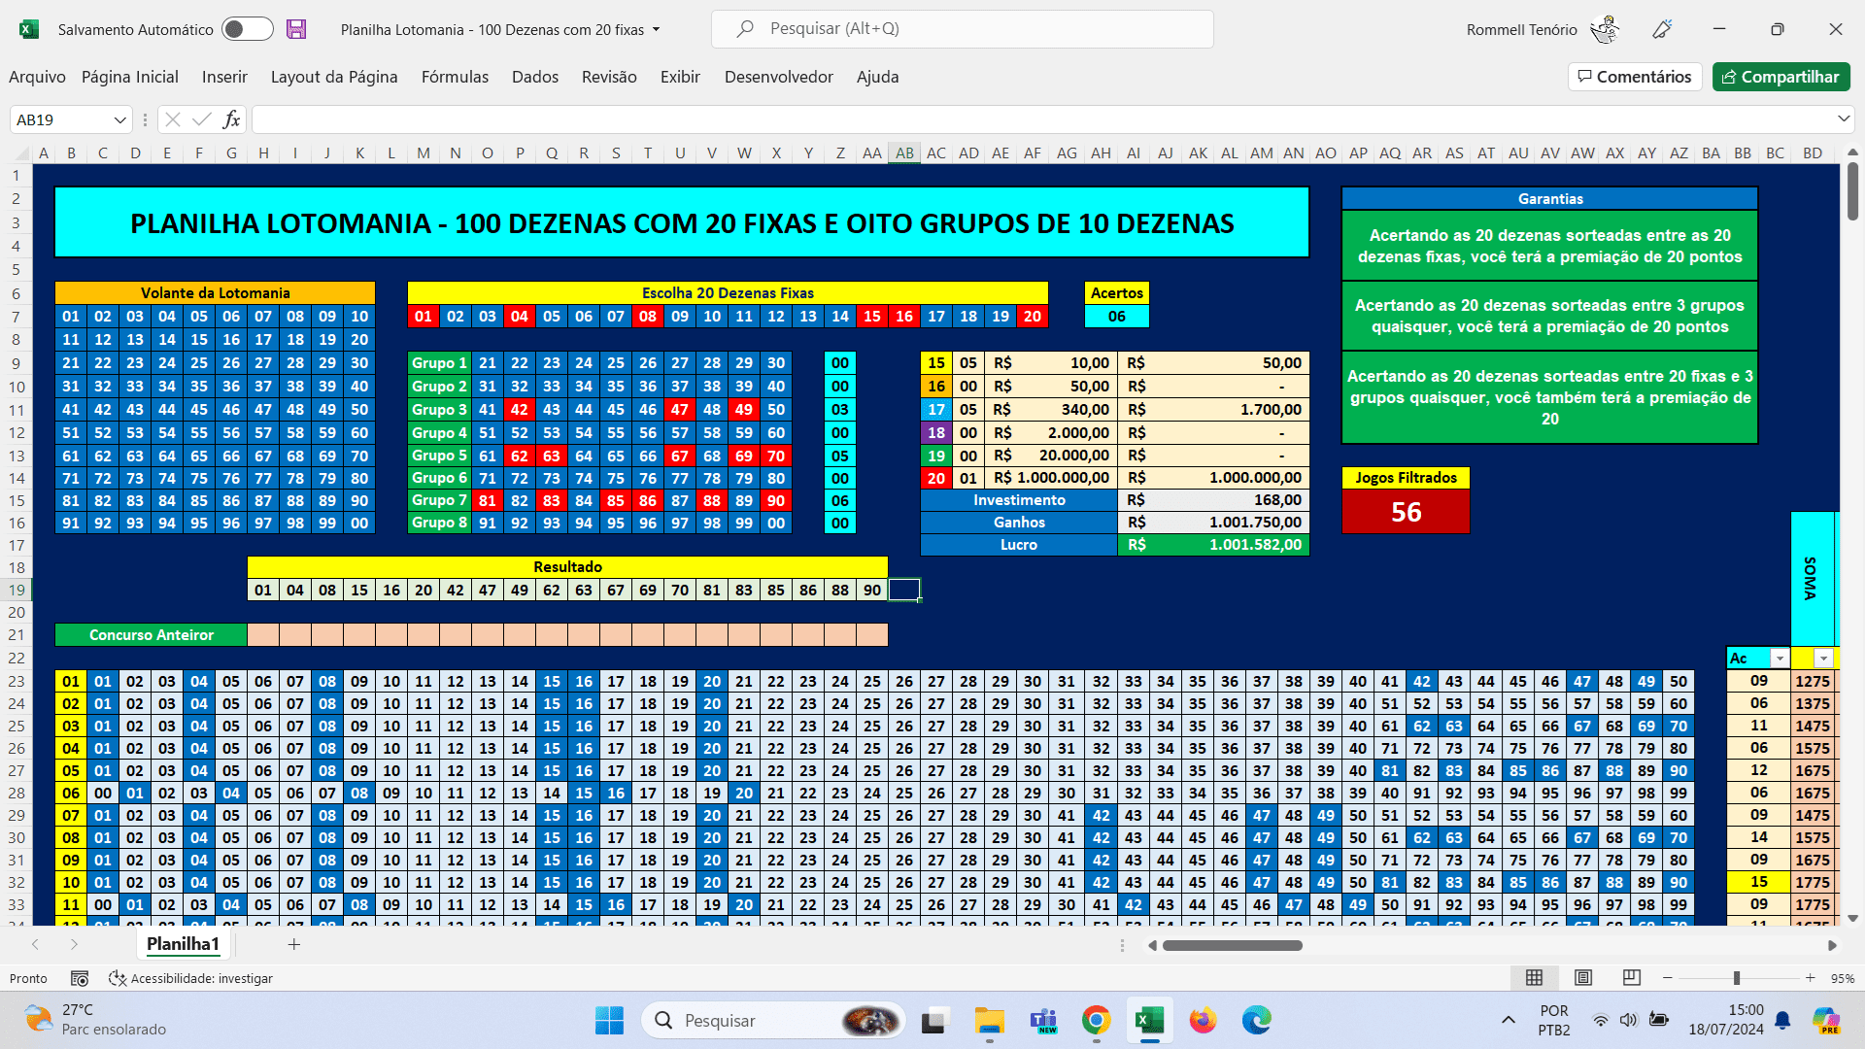Open the Desenvolvedor tab
The height and width of the screenshot is (1049, 1865).
(779, 77)
